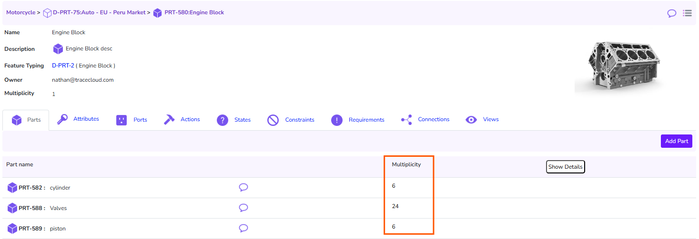This screenshot has width=699, height=239.
Task: Go to the Connections tab
Action: point(434,119)
